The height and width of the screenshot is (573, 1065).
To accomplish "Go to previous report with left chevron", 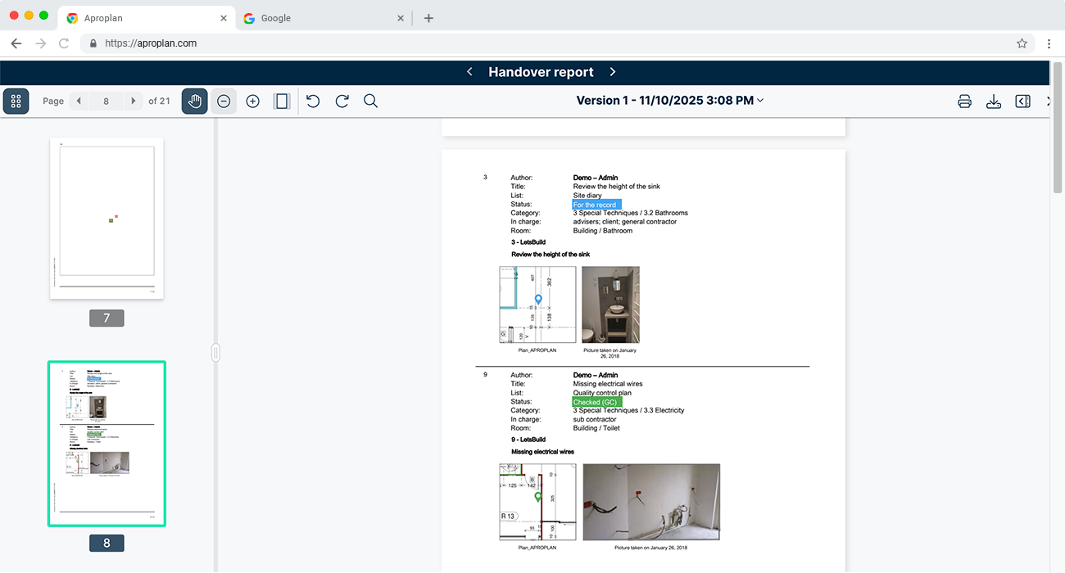I will [469, 72].
